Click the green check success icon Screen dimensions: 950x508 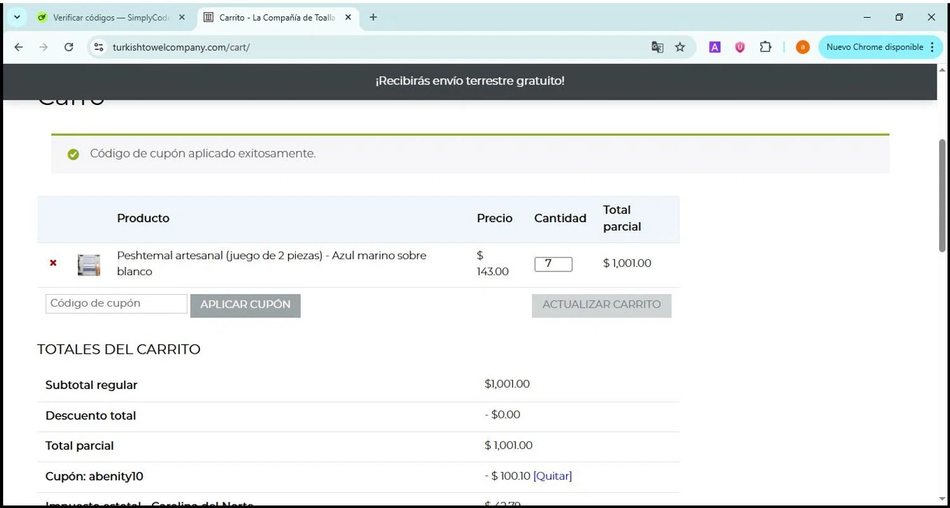73,154
